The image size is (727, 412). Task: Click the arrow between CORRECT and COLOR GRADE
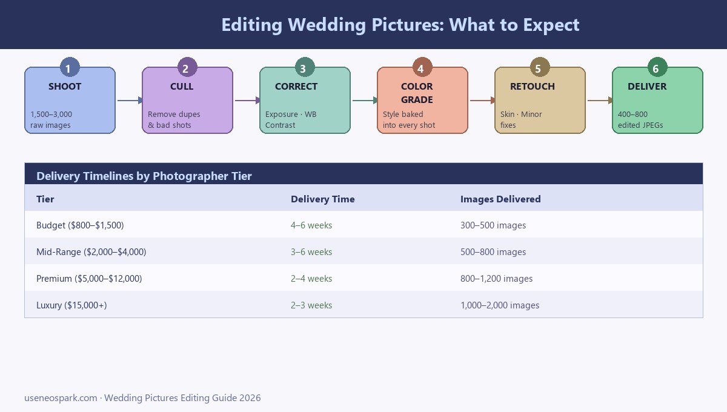pos(364,100)
